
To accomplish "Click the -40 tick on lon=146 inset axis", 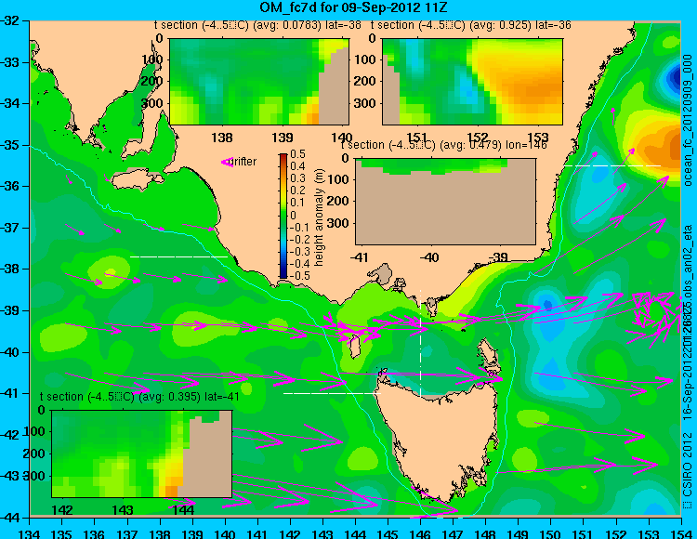I will pyautogui.click(x=429, y=257).
